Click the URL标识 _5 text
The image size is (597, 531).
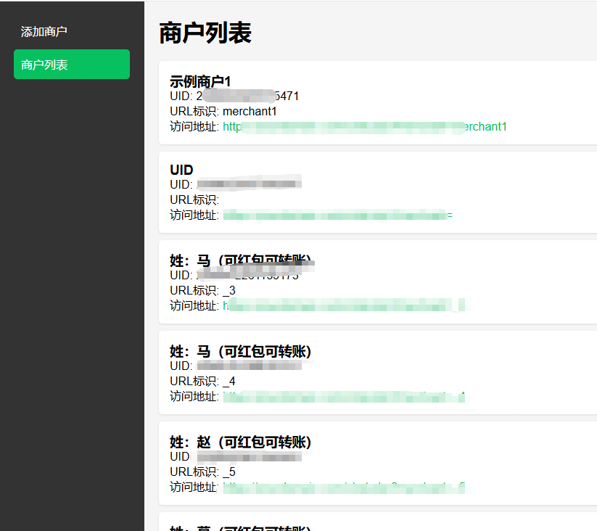point(202,472)
